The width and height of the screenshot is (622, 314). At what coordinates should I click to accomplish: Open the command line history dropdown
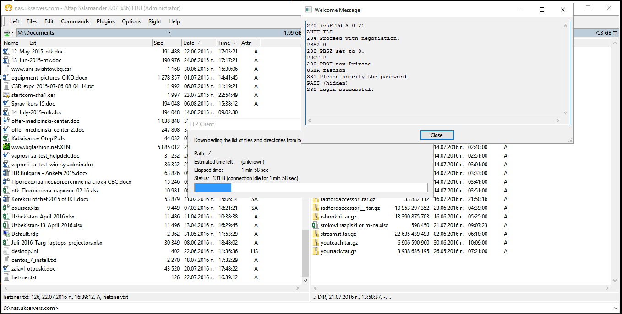click(x=616, y=308)
